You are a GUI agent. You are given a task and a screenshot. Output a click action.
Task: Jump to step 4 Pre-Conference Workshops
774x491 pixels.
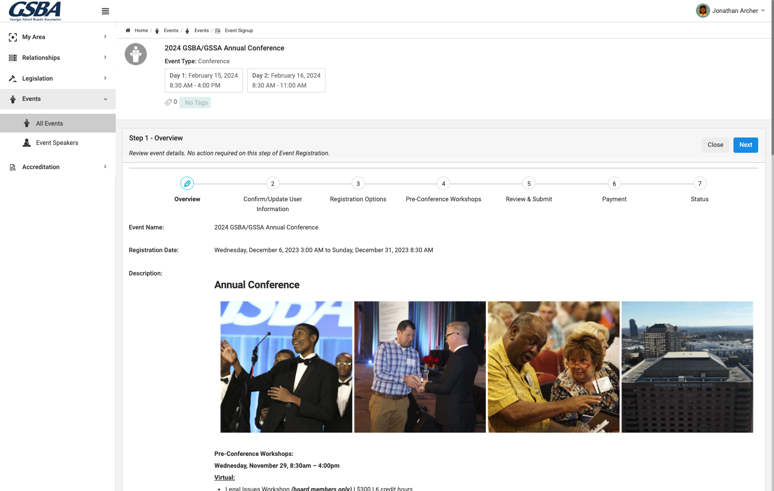444,183
